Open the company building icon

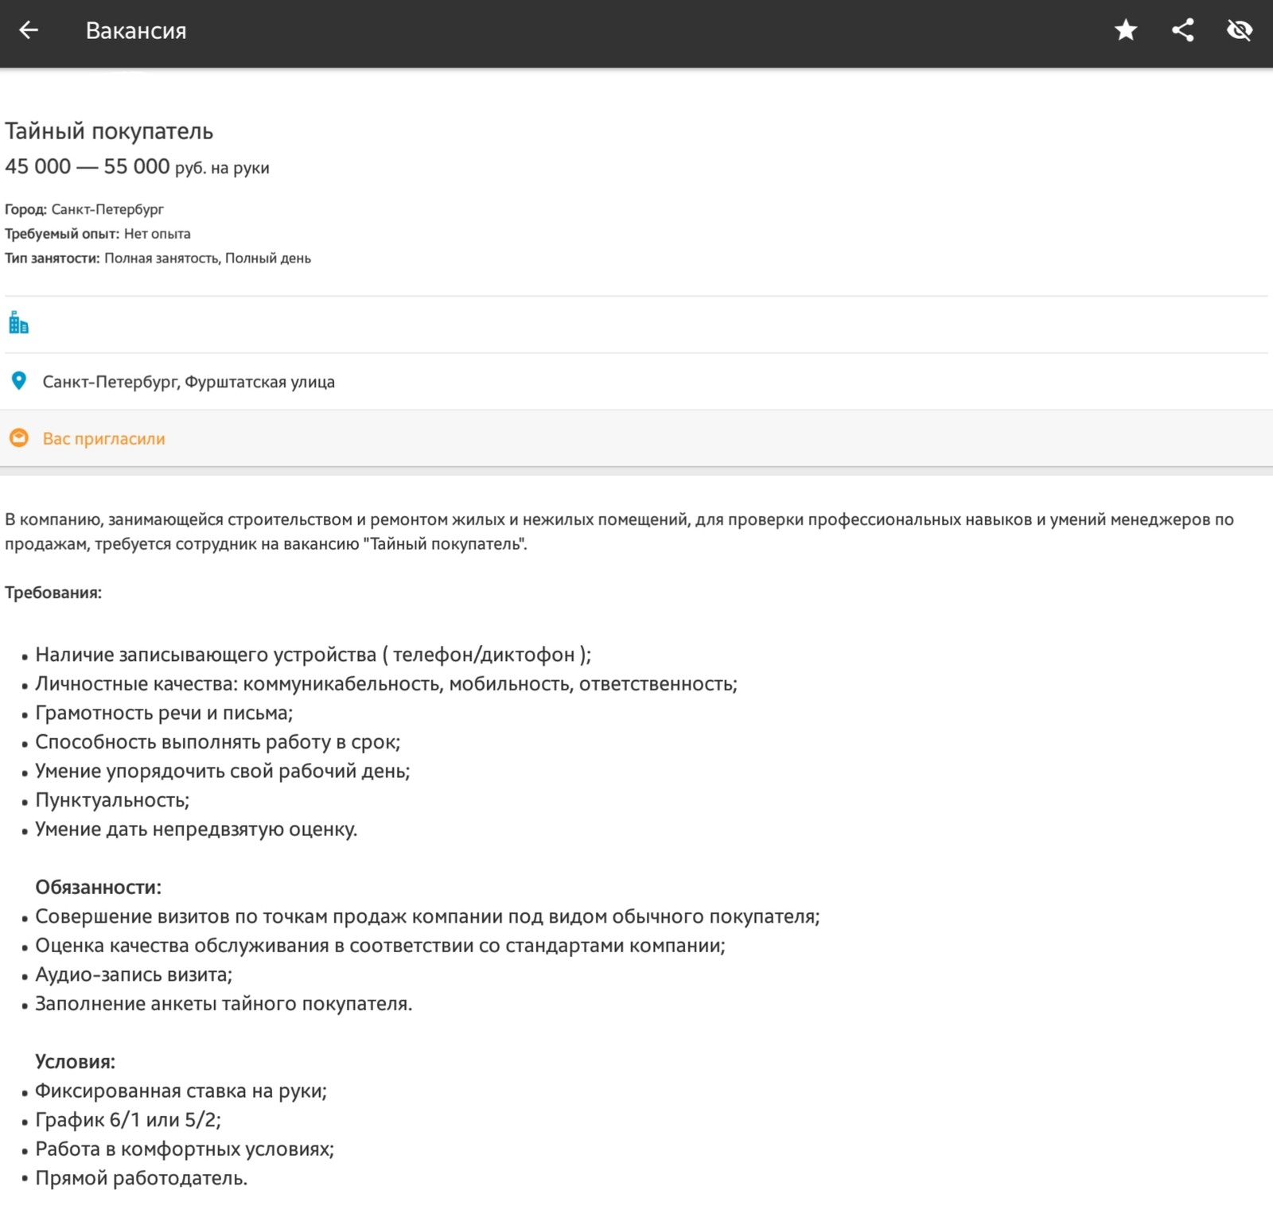coord(18,324)
